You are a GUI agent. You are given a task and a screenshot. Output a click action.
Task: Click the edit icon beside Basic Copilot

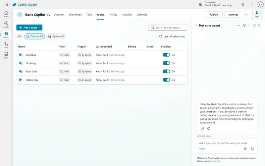(x=49, y=15)
